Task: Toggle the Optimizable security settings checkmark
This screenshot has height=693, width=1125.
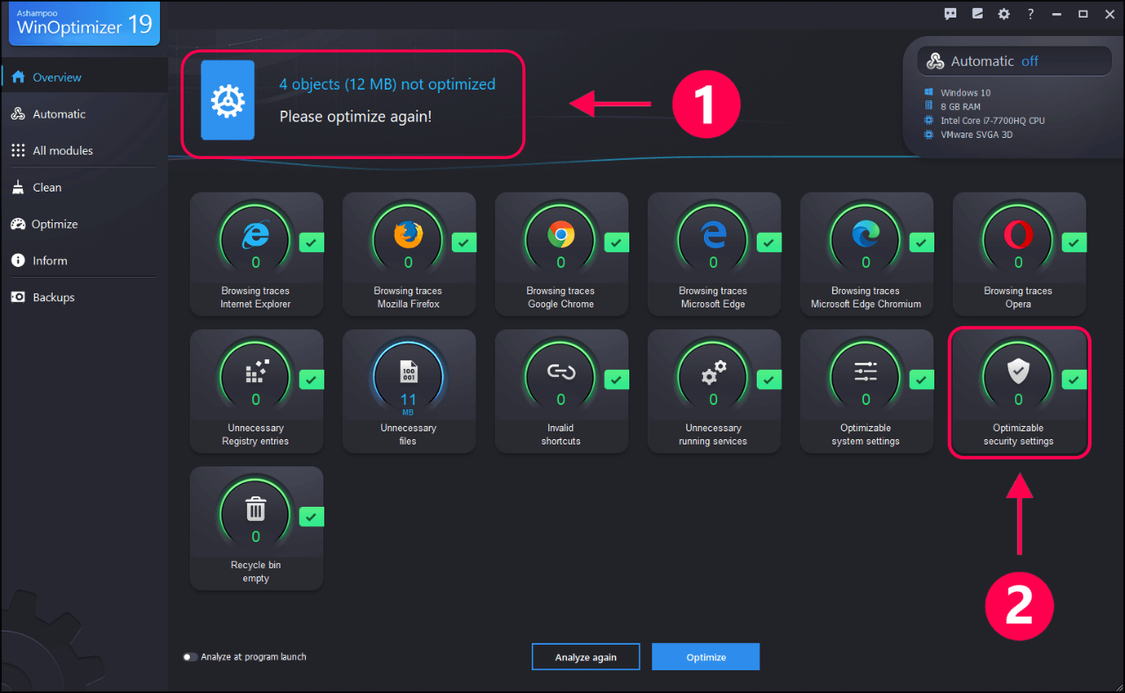Action: click(1074, 379)
